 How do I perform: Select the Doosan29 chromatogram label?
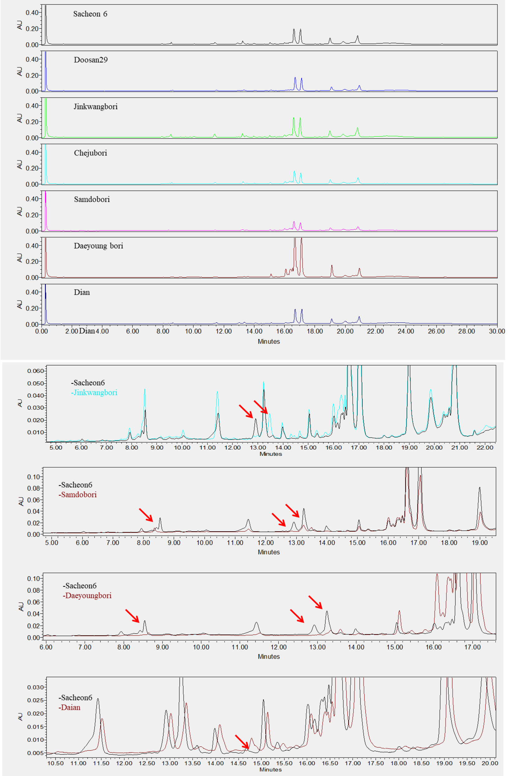click(90, 60)
